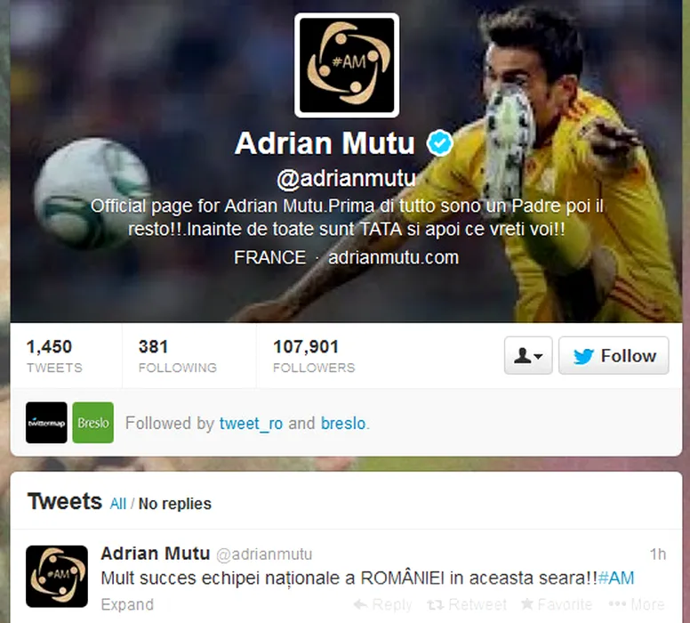The image size is (690, 623).
Task: Reply to the tweet via arrow icon
Action: click(x=360, y=604)
